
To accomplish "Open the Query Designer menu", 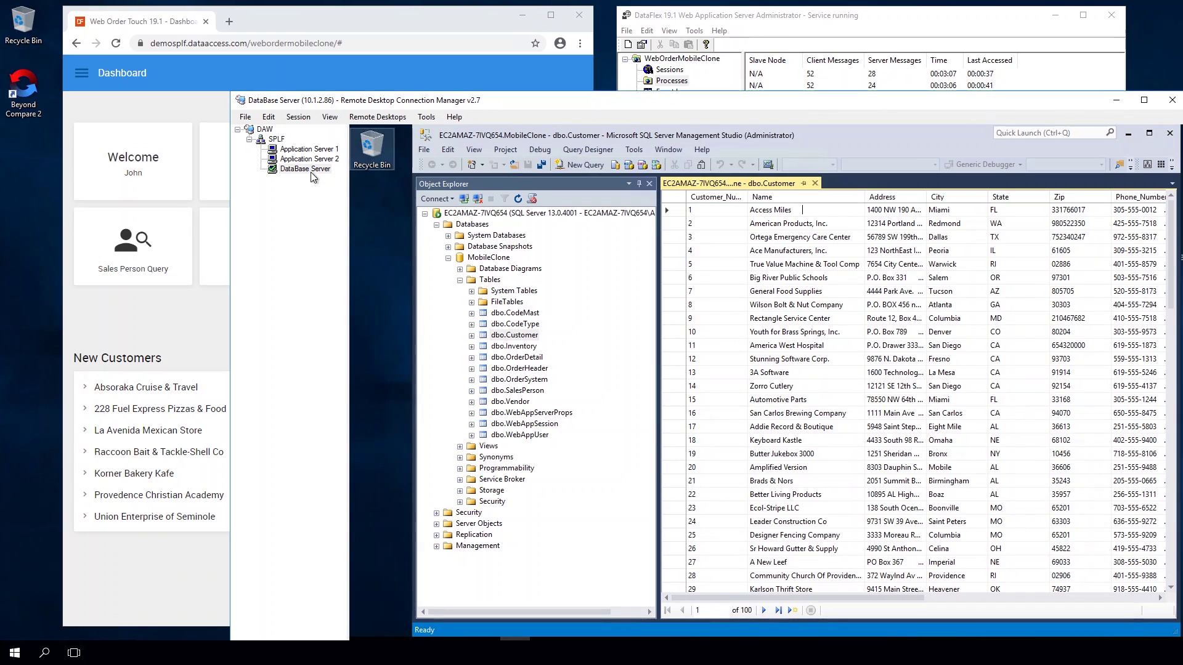I will [x=587, y=149].
